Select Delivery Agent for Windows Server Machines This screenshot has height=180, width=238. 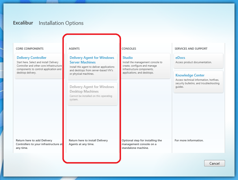(x=92, y=60)
